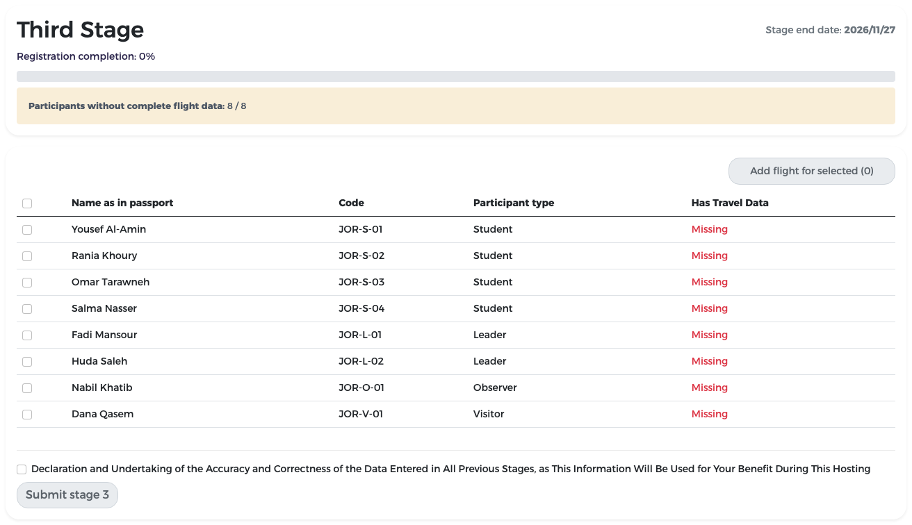This screenshot has height=525, width=912.
Task: Click code JOR-L-02
Action: 361,361
